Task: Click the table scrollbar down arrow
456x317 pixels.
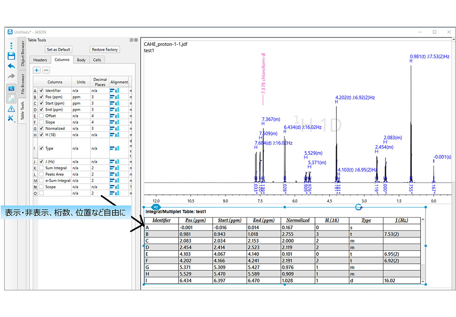Action: (x=423, y=281)
